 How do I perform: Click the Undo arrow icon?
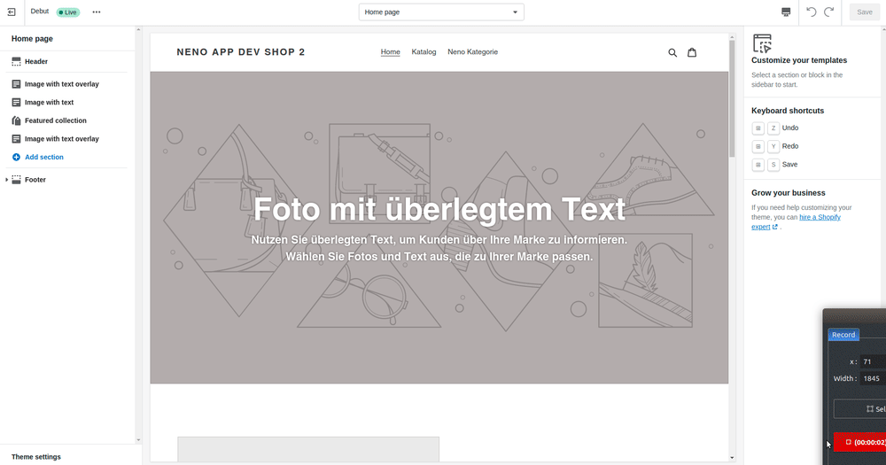pyautogui.click(x=811, y=12)
